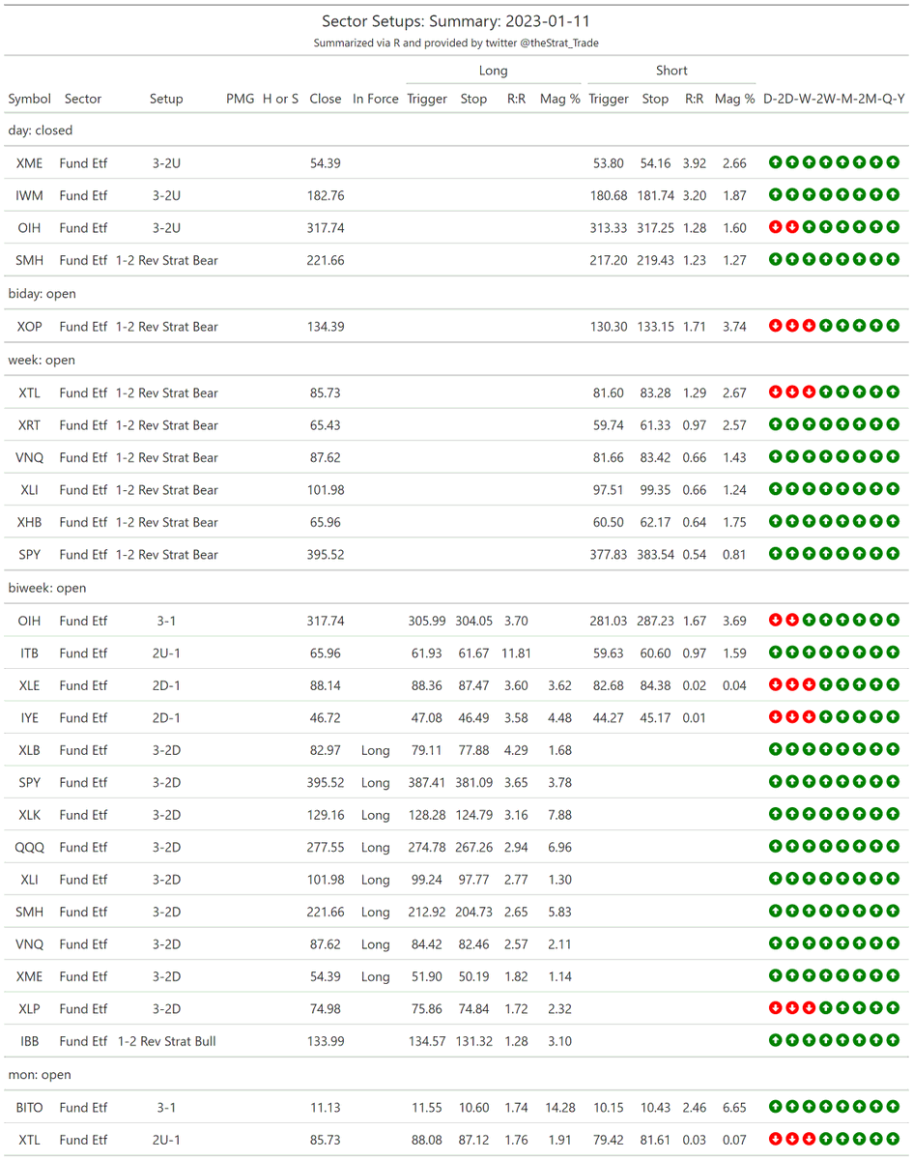This screenshot has width=913, height=1160.
Task: Click the Short column group header
Action: tap(671, 71)
